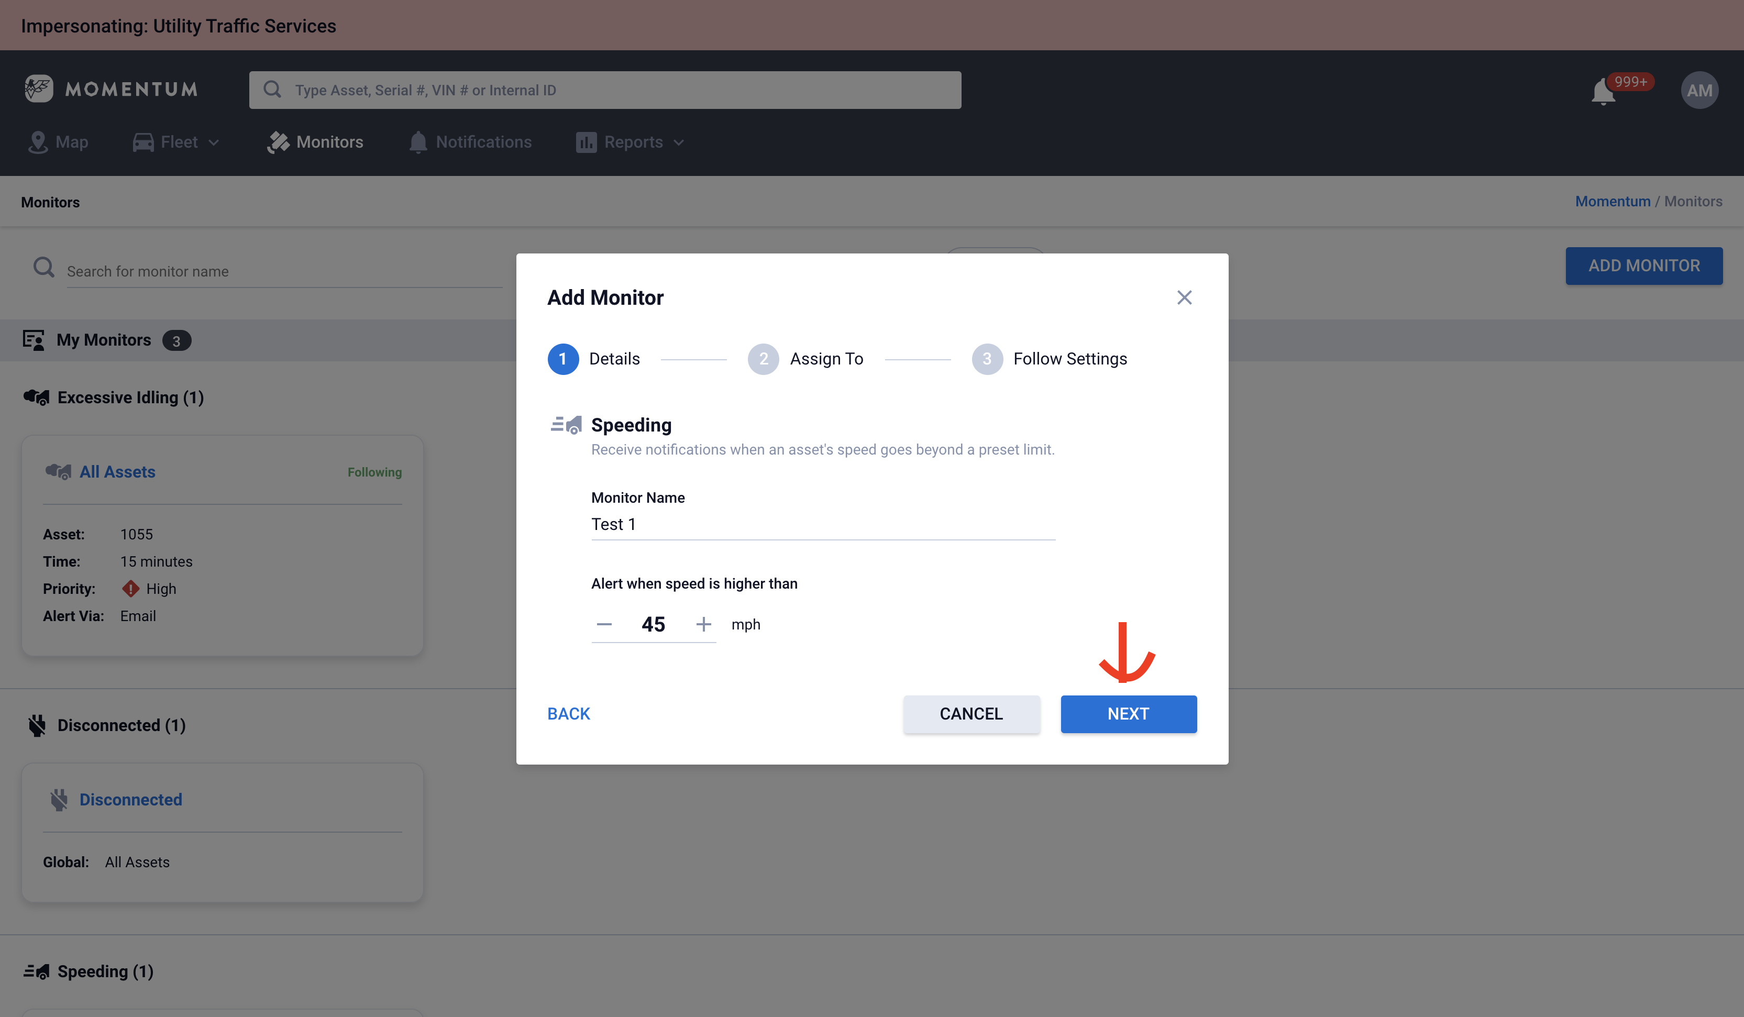Go to step 3 Follow Settings
The image size is (1744, 1017).
tap(987, 359)
